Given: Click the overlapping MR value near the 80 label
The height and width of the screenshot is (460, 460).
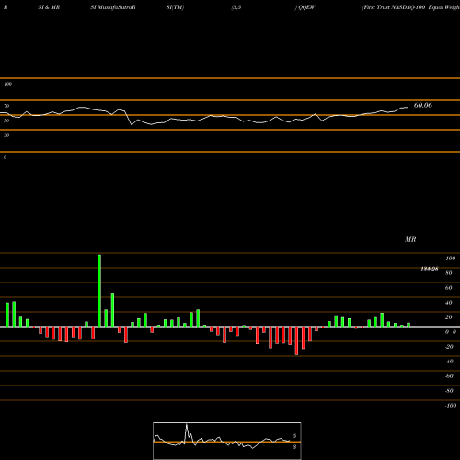Looking at the screenshot, I should pyautogui.click(x=430, y=270).
